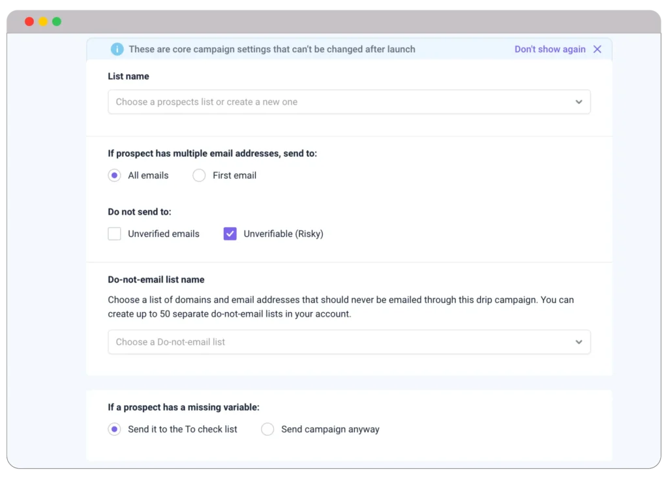Dismiss the core settings banner with X
This screenshot has height=478, width=668.
coord(597,49)
